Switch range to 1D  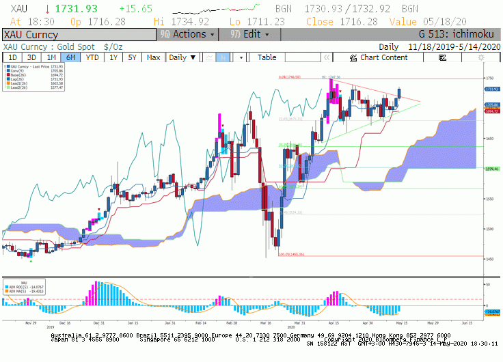click(x=12, y=57)
